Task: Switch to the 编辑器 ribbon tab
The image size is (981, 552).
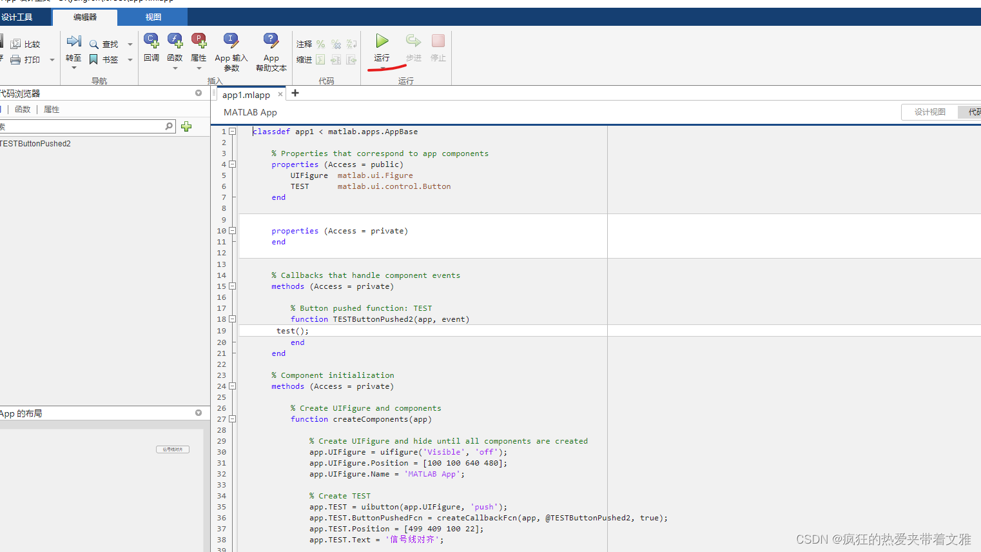Action: point(85,17)
